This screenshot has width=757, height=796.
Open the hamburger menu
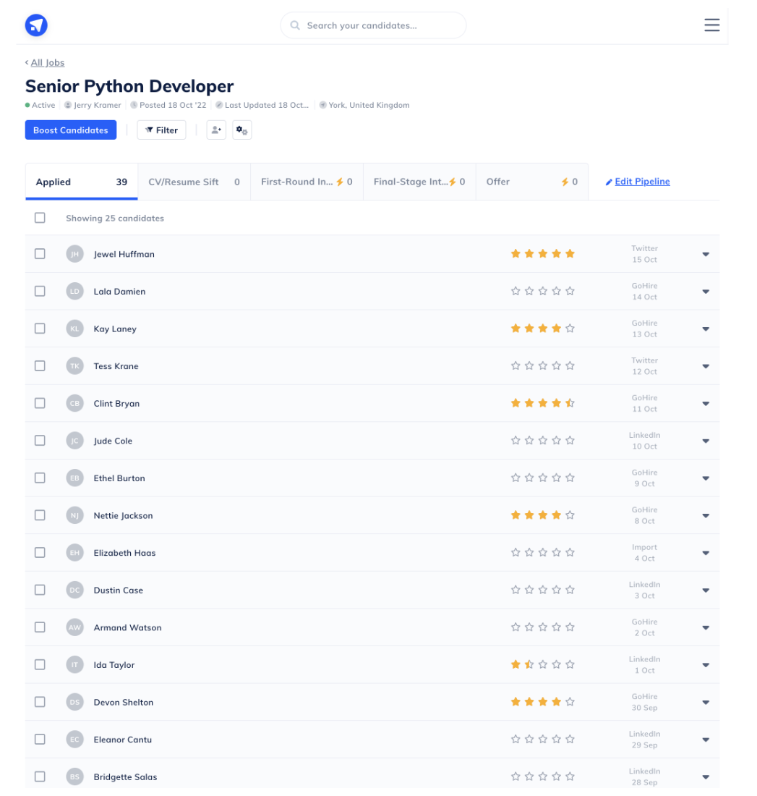pos(711,25)
